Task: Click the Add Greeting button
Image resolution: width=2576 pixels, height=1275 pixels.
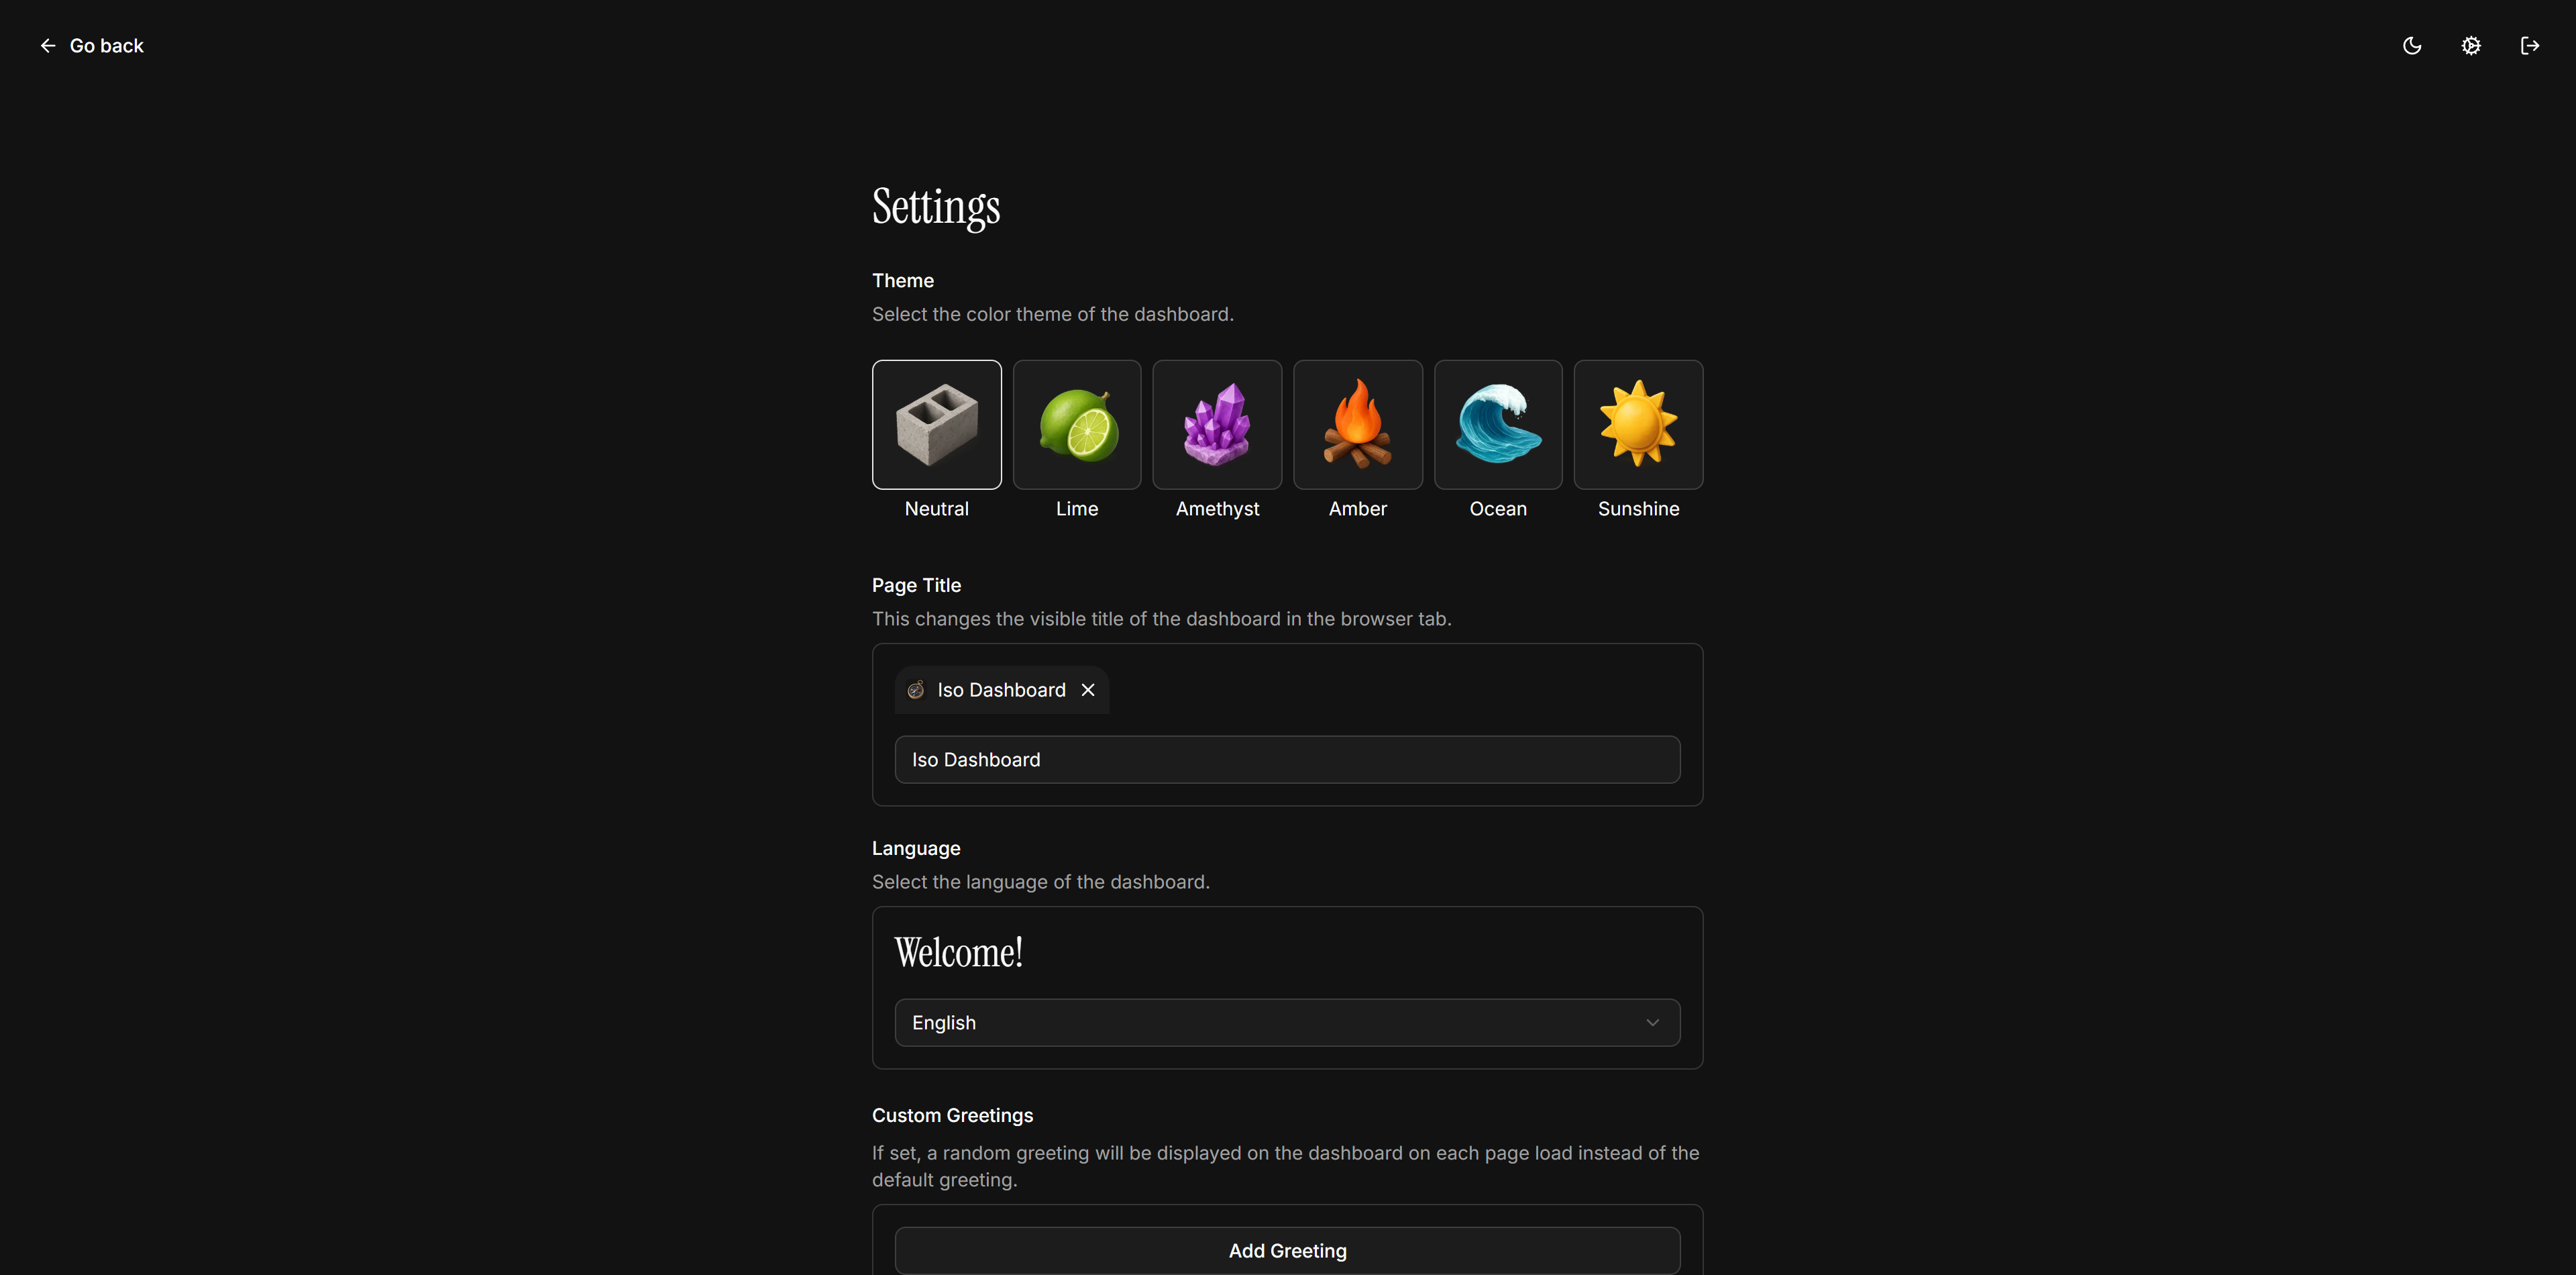Action: (1286, 1250)
